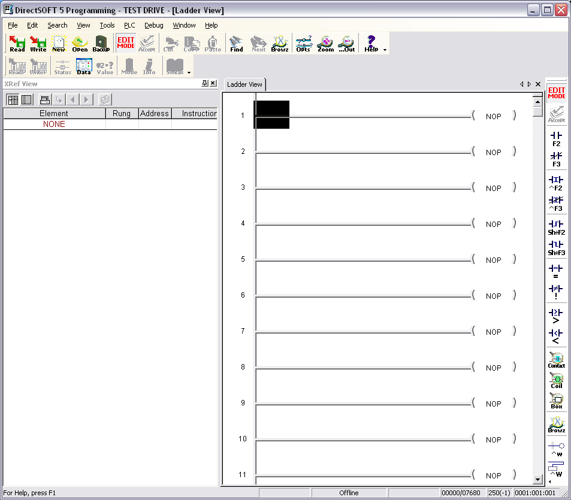The width and height of the screenshot is (571, 500).
Task: Click the Copy toolbar icon
Action: 192,44
